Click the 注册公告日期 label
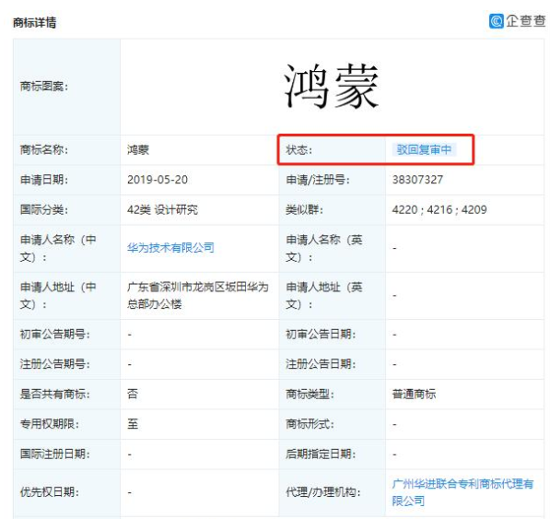Image resolution: width=550 pixels, height=519 pixels. [x=321, y=364]
